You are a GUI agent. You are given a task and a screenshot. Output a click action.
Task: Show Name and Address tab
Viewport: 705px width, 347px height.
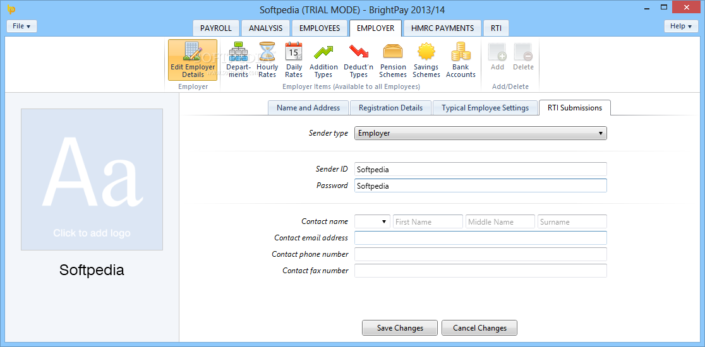click(x=308, y=108)
